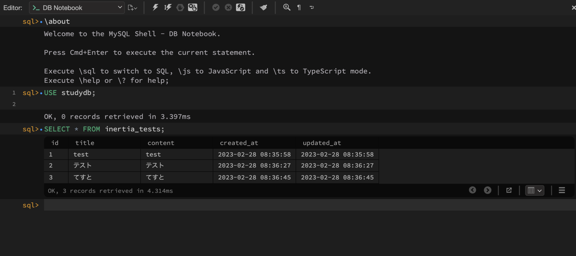The height and width of the screenshot is (256, 576).
Task: Click the empty sql prompt input line
Action: (x=169, y=205)
